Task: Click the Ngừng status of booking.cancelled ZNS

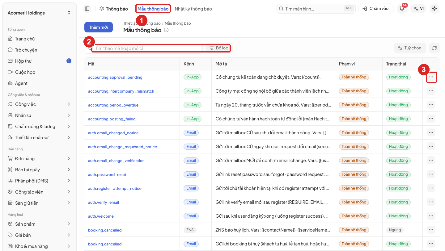Action: tap(395, 230)
